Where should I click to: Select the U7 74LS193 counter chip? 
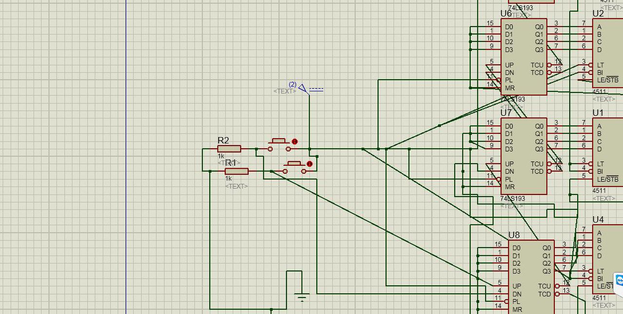point(524,156)
